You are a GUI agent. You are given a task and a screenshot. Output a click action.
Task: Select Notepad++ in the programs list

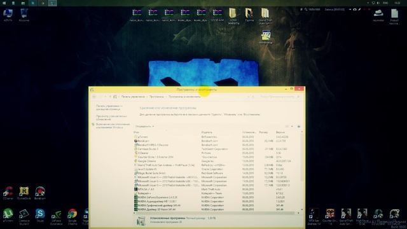tap(217, 193)
